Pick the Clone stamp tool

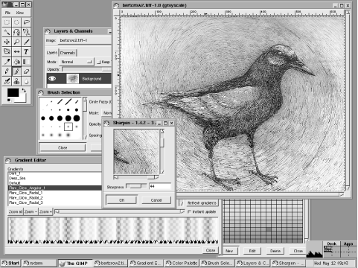(16, 81)
